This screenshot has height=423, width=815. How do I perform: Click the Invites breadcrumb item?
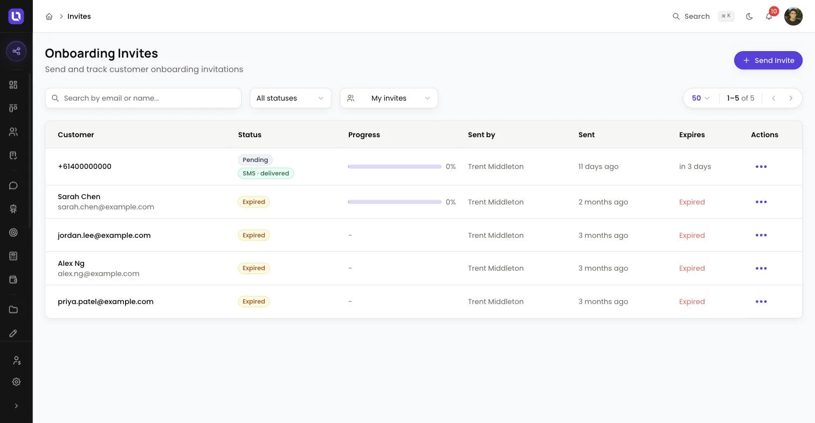tap(79, 16)
